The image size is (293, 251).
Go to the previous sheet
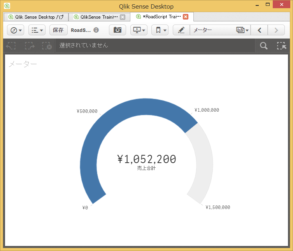pos(260,30)
